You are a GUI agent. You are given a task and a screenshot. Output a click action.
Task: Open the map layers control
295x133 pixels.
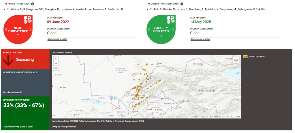(x=236, y=60)
